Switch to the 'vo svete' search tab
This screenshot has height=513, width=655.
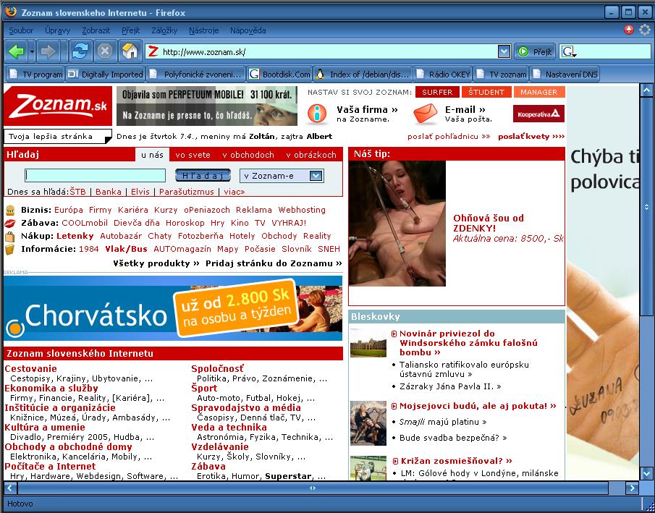point(193,155)
